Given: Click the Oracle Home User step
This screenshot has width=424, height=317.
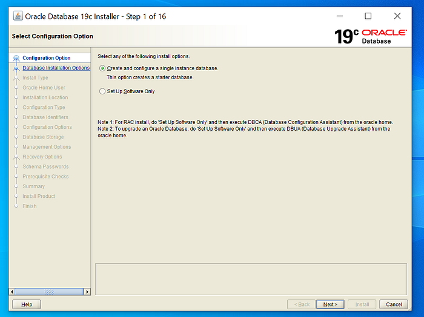Looking at the screenshot, I should coord(44,88).
